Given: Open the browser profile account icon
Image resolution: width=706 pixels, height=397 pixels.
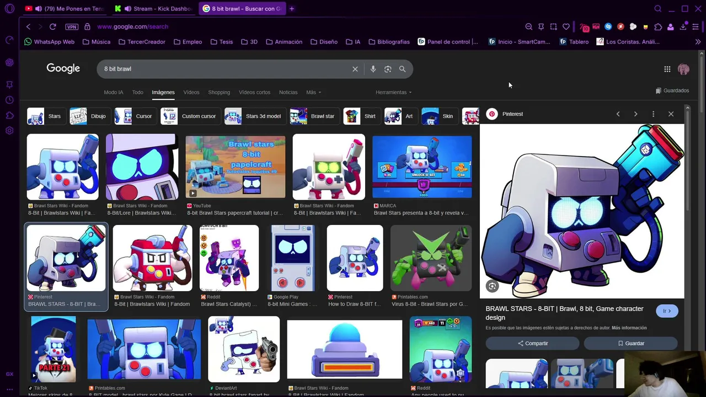Looking at the screenshot, I should [x=671, y=26].
